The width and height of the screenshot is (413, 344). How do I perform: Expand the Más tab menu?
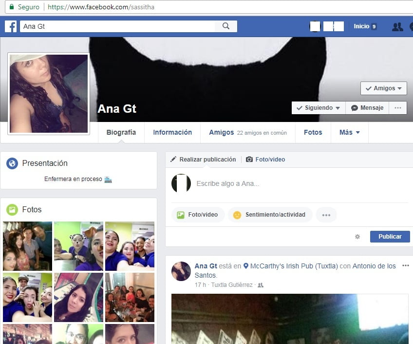pyautogui.click(x=350, y=132)
